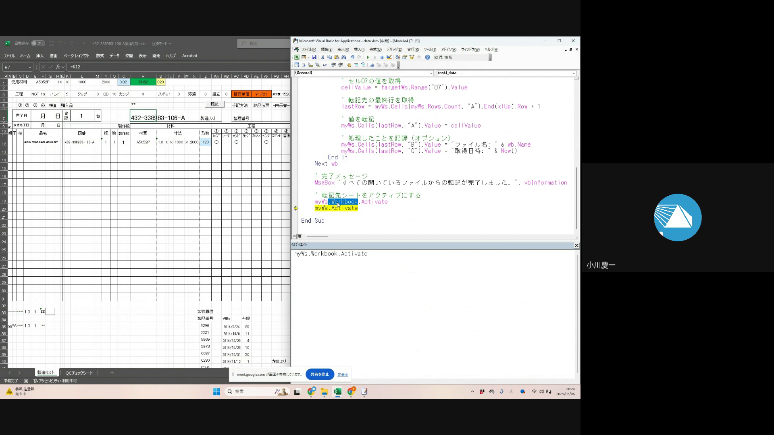Click the Run macro play icon
The image size is (774, 435).
[x=368, y=57]
